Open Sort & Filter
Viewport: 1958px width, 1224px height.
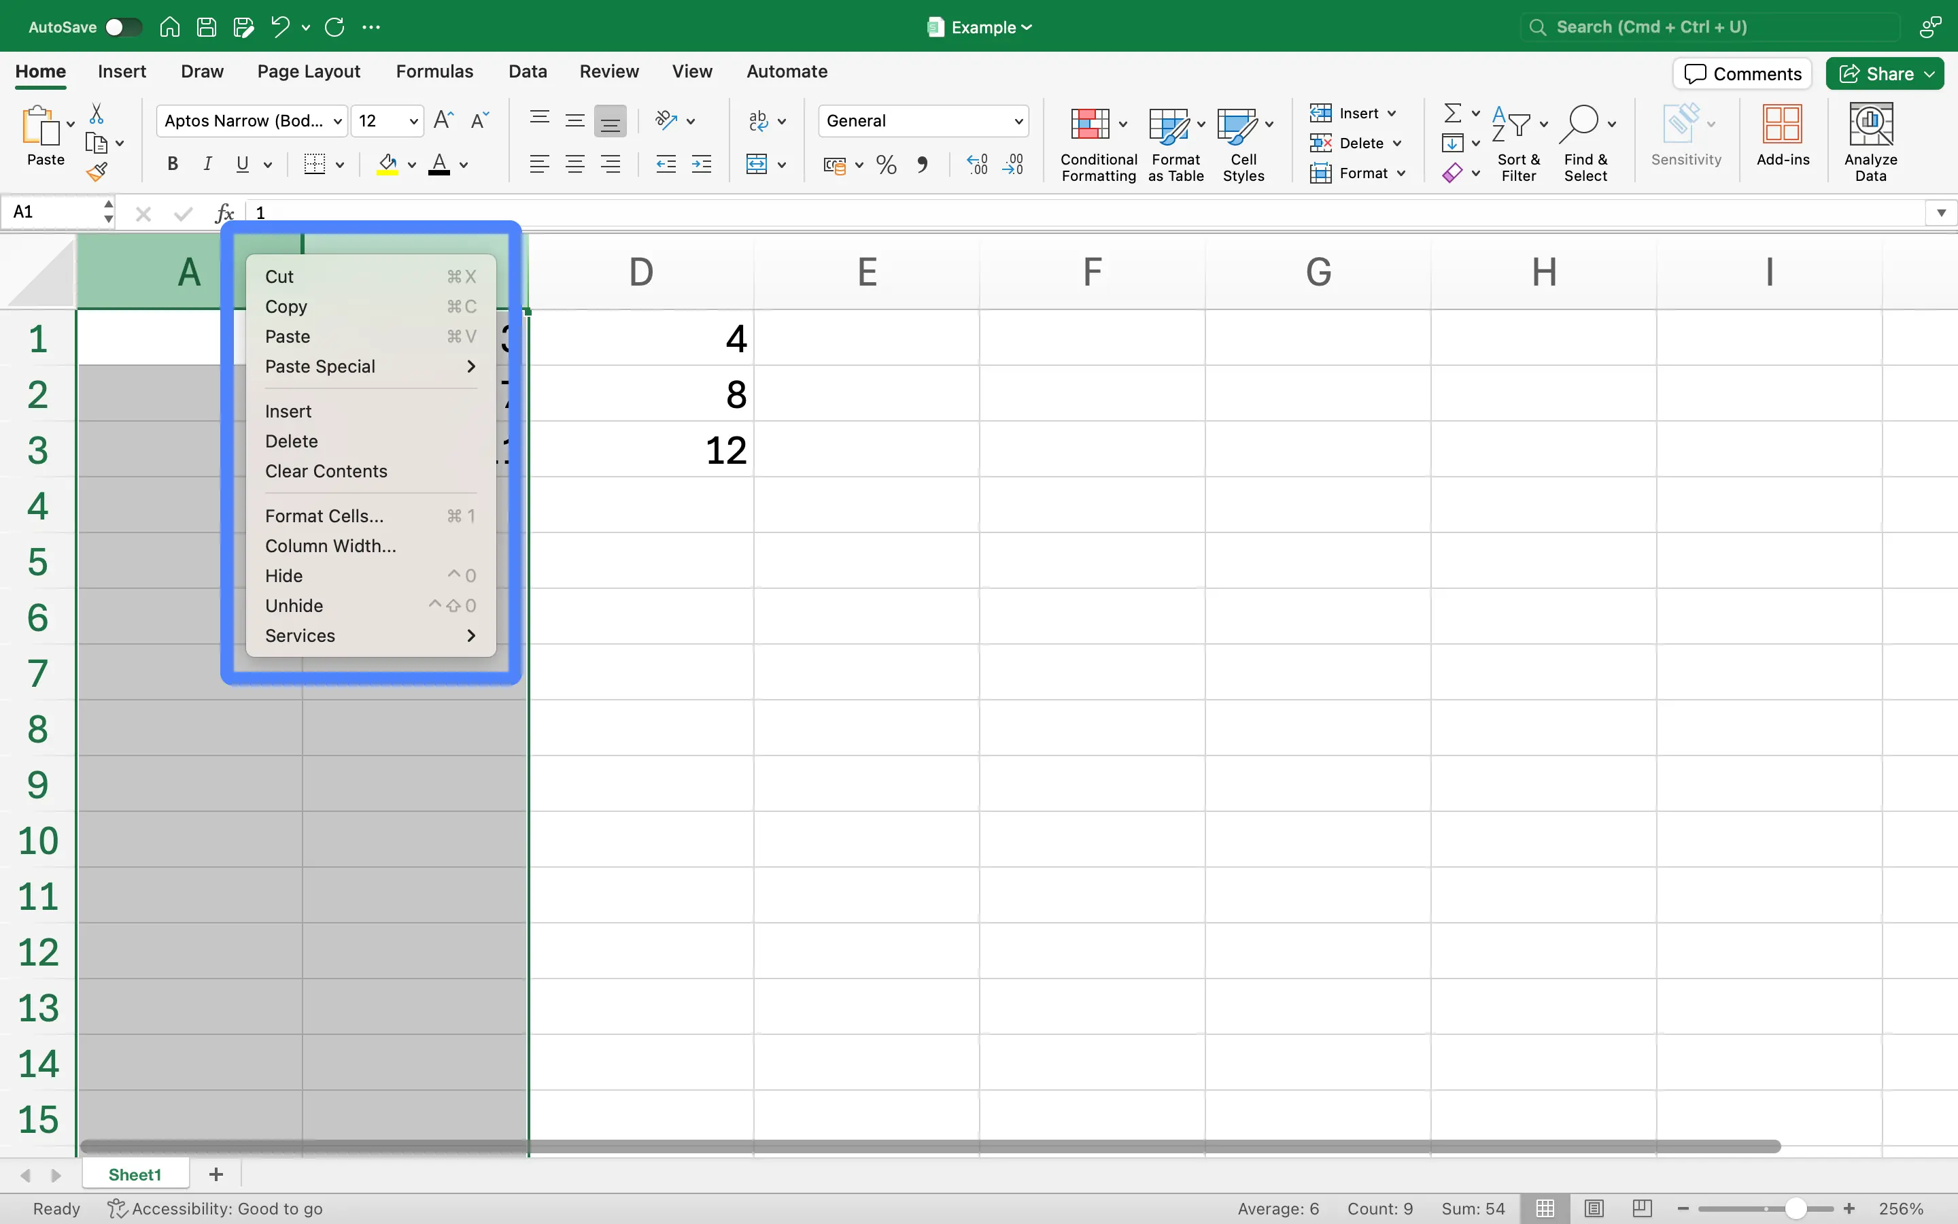[1518, 144]
